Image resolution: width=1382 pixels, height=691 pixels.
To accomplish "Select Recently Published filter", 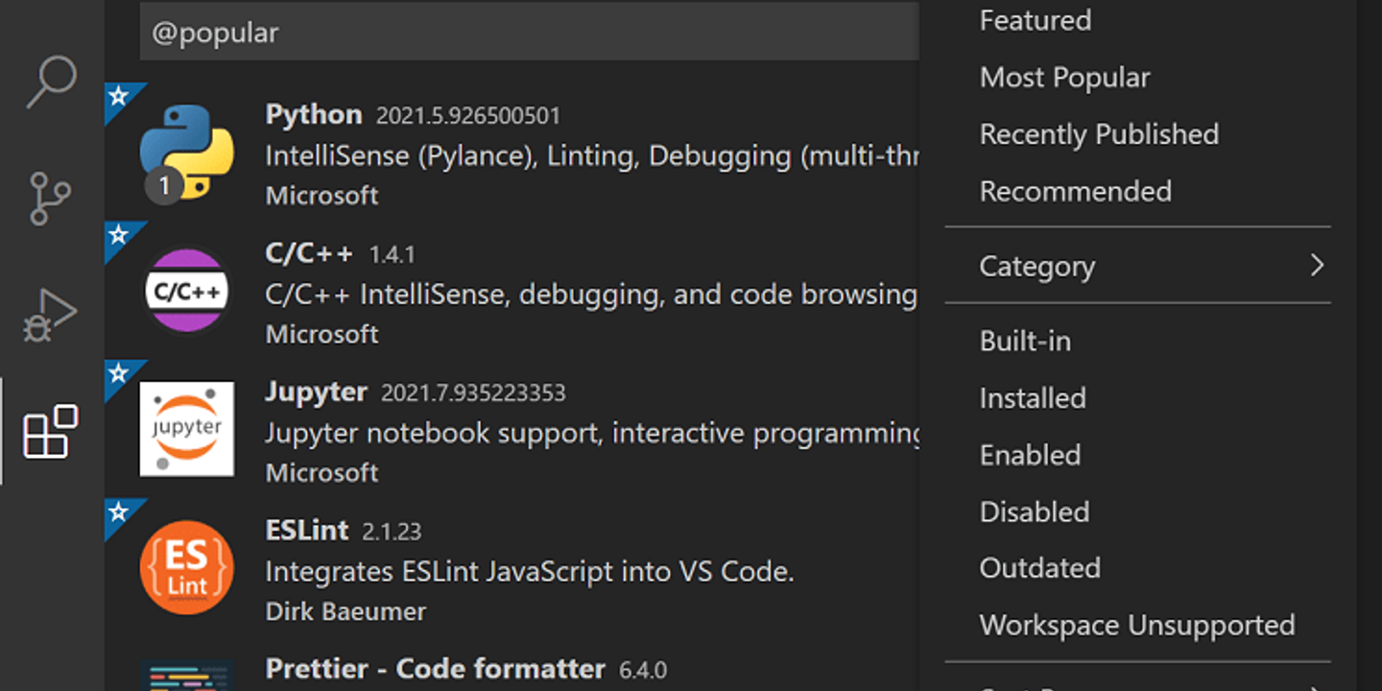I will [1099, 133].
